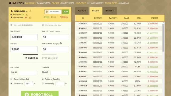The height and width of the screenshot is (96, 171).
Task: Click the ROLL column header
Action: (x=139, y=18)
